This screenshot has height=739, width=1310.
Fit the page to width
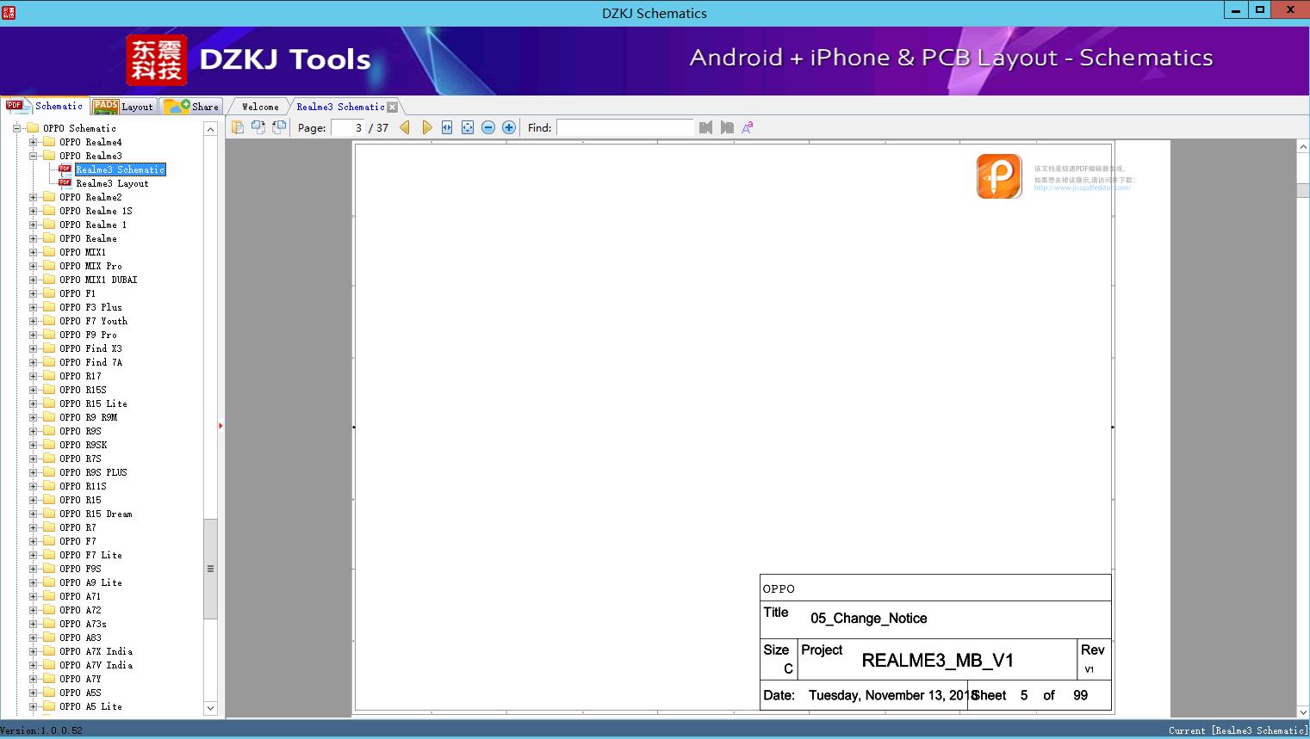(447, 127)
